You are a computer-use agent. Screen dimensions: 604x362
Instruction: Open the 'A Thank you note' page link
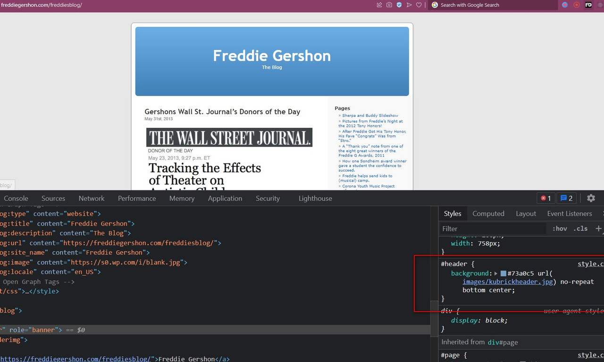tap(371, 151)
